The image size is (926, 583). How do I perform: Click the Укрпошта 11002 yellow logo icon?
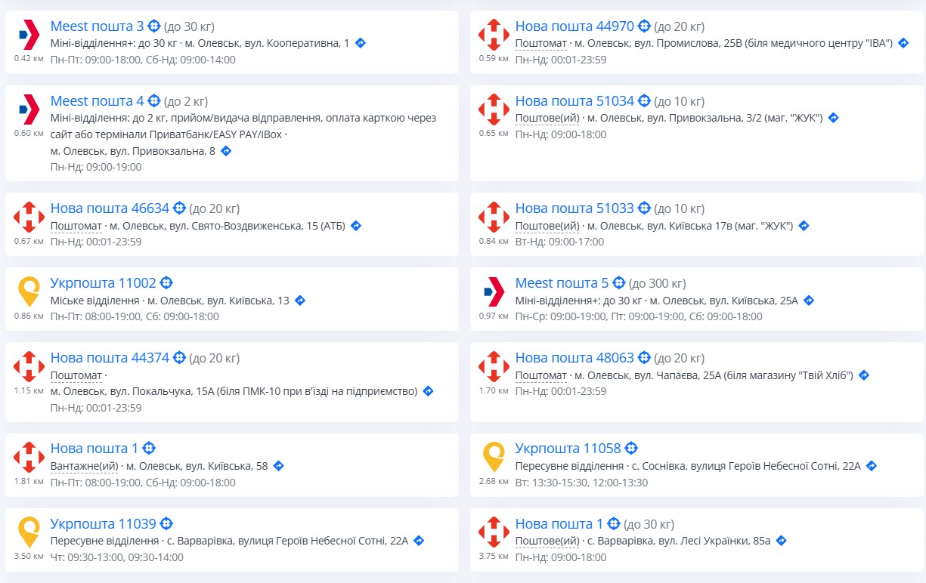point(29,291)
